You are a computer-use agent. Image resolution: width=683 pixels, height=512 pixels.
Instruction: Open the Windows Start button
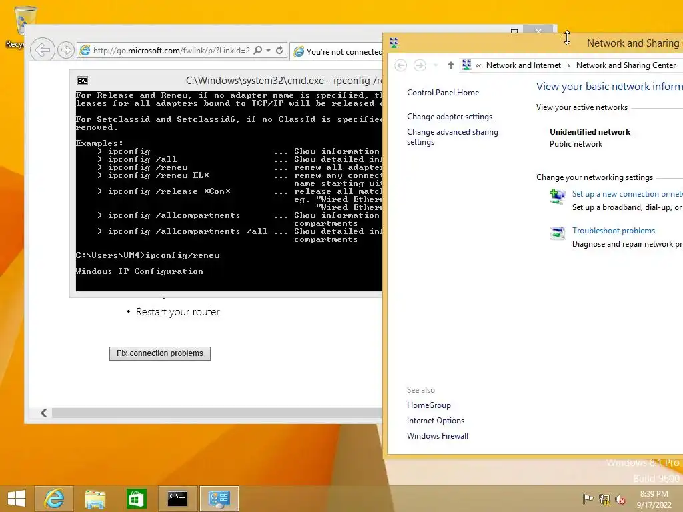click(17, 499)
